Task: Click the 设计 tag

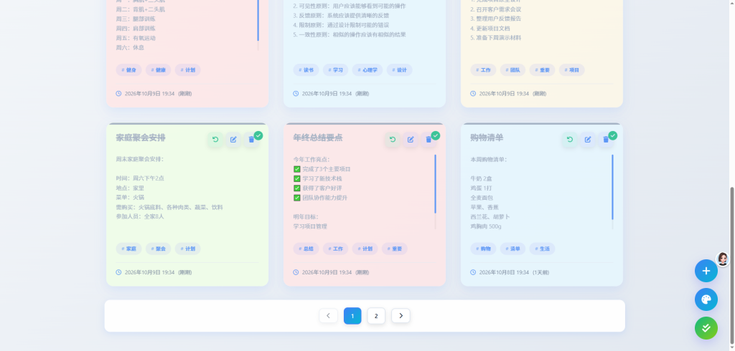Action: click(x=399, y=70)
